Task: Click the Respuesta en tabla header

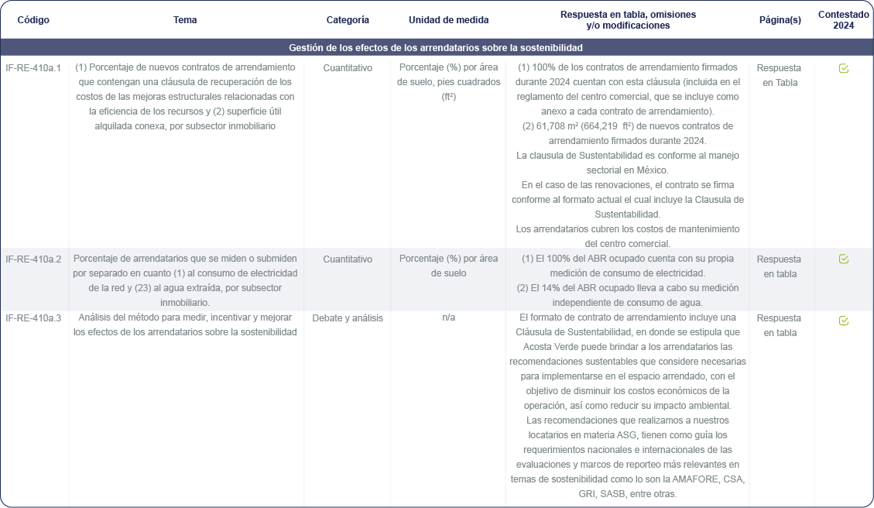Action: pos(627,20)
